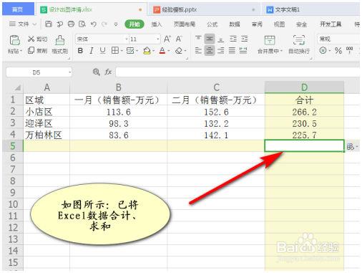Open the Insert ribbon tab
The height and width of the screenshot is (273, 362).
(157, 24)
